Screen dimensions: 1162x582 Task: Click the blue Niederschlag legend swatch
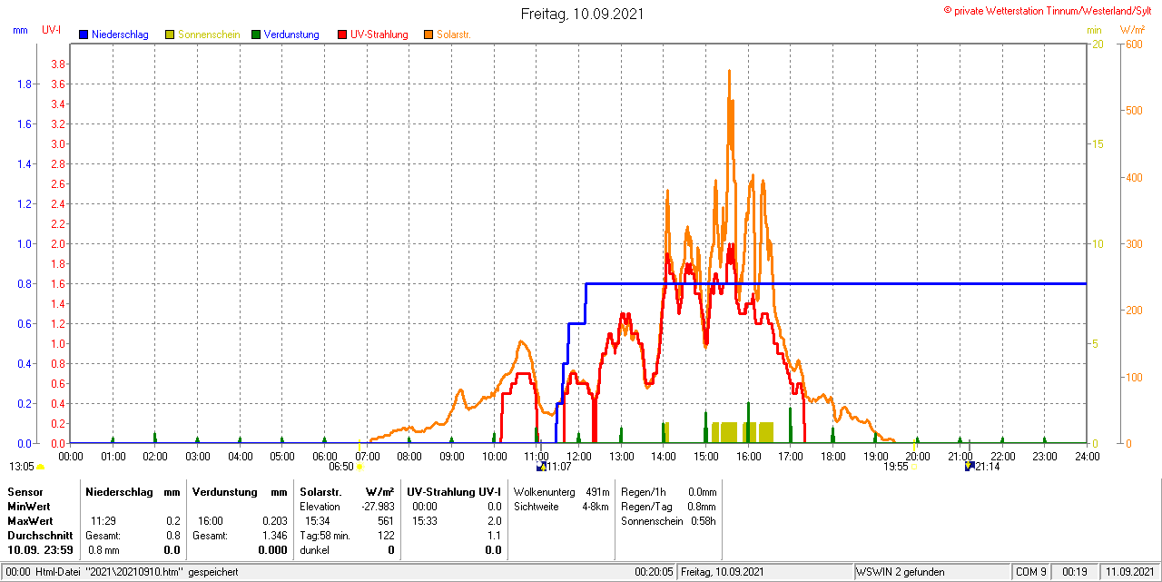[x=84, y=35]
